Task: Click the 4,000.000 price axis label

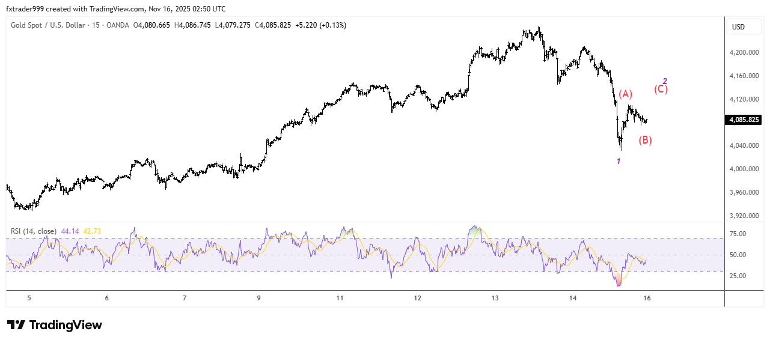Action: 745,169
